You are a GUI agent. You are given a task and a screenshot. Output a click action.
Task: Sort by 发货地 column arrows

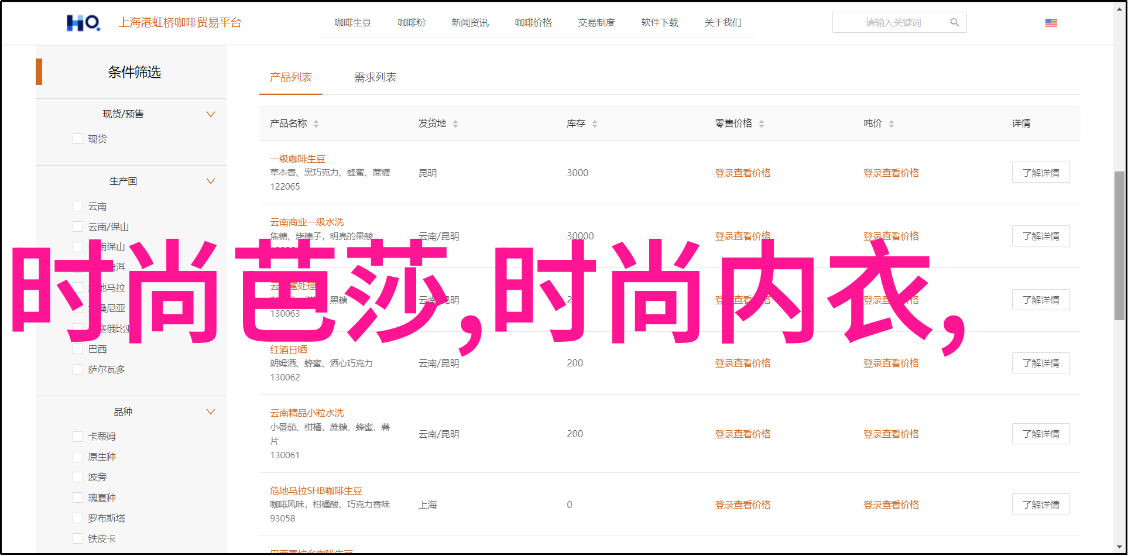(x=455, y=123)
